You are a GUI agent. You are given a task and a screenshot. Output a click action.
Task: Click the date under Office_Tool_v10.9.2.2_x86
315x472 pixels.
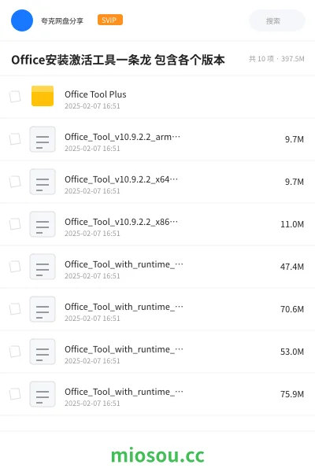click(92, 234)
